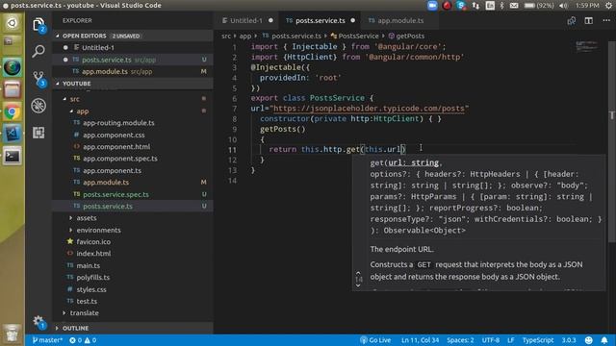
Task: Open app.component.html file
Action: (116, 147)
